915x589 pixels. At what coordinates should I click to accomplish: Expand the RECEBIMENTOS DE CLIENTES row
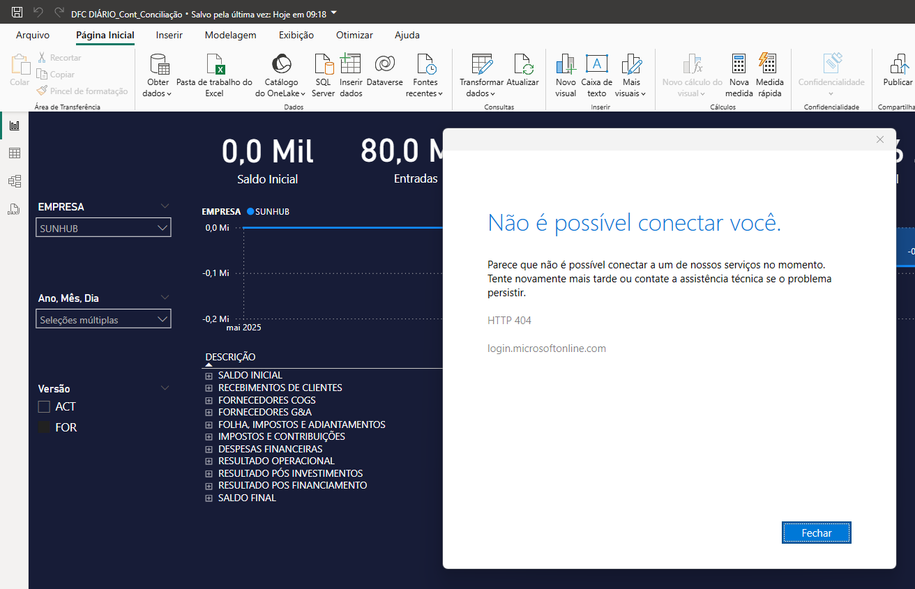(x=209, y=388)
